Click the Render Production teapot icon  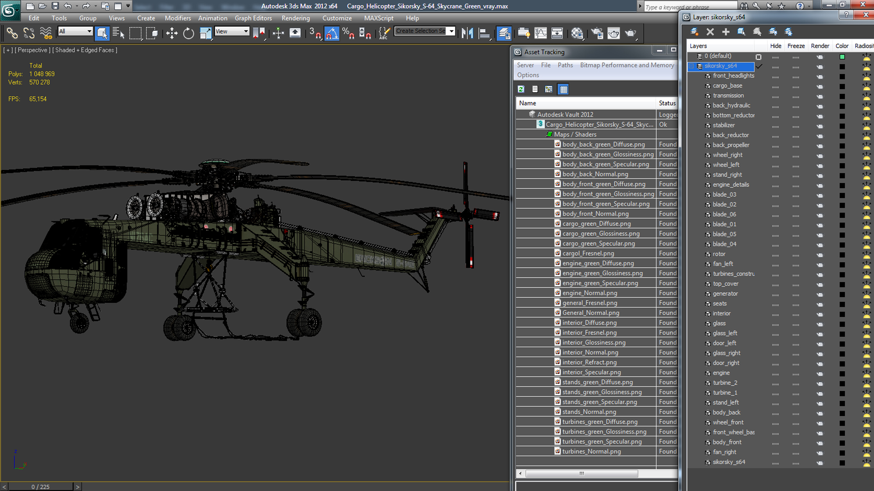click(630, 33)
